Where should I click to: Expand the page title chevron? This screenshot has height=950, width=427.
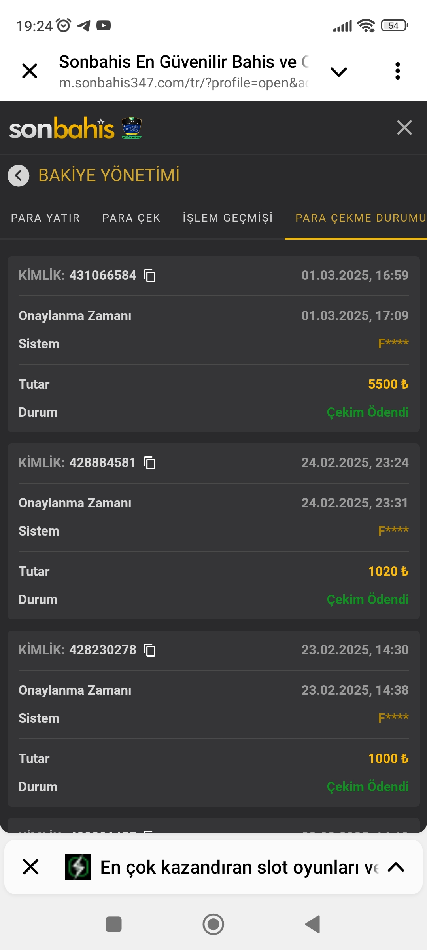pos(338,72)
